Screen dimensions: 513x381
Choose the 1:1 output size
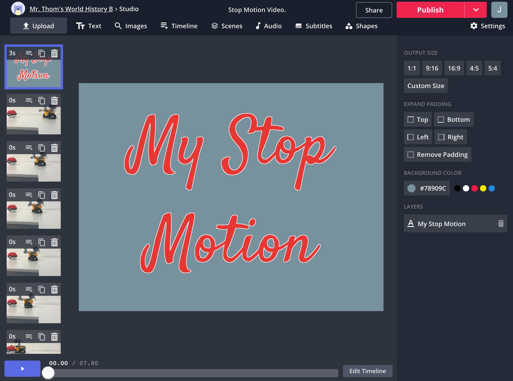click(411, 68)
